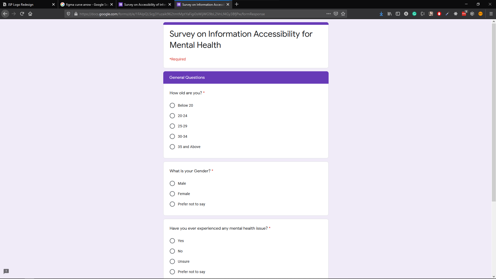The image size is (496, 279).
Task: Open the Grammarly extension
Action: click(414, 14)
